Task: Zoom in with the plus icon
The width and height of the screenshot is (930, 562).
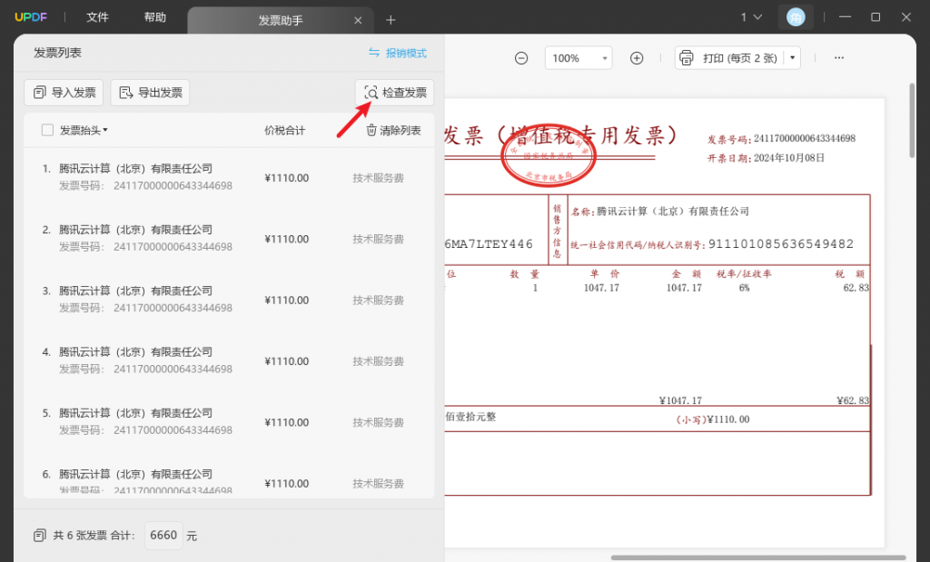Action: coord(637,58)
